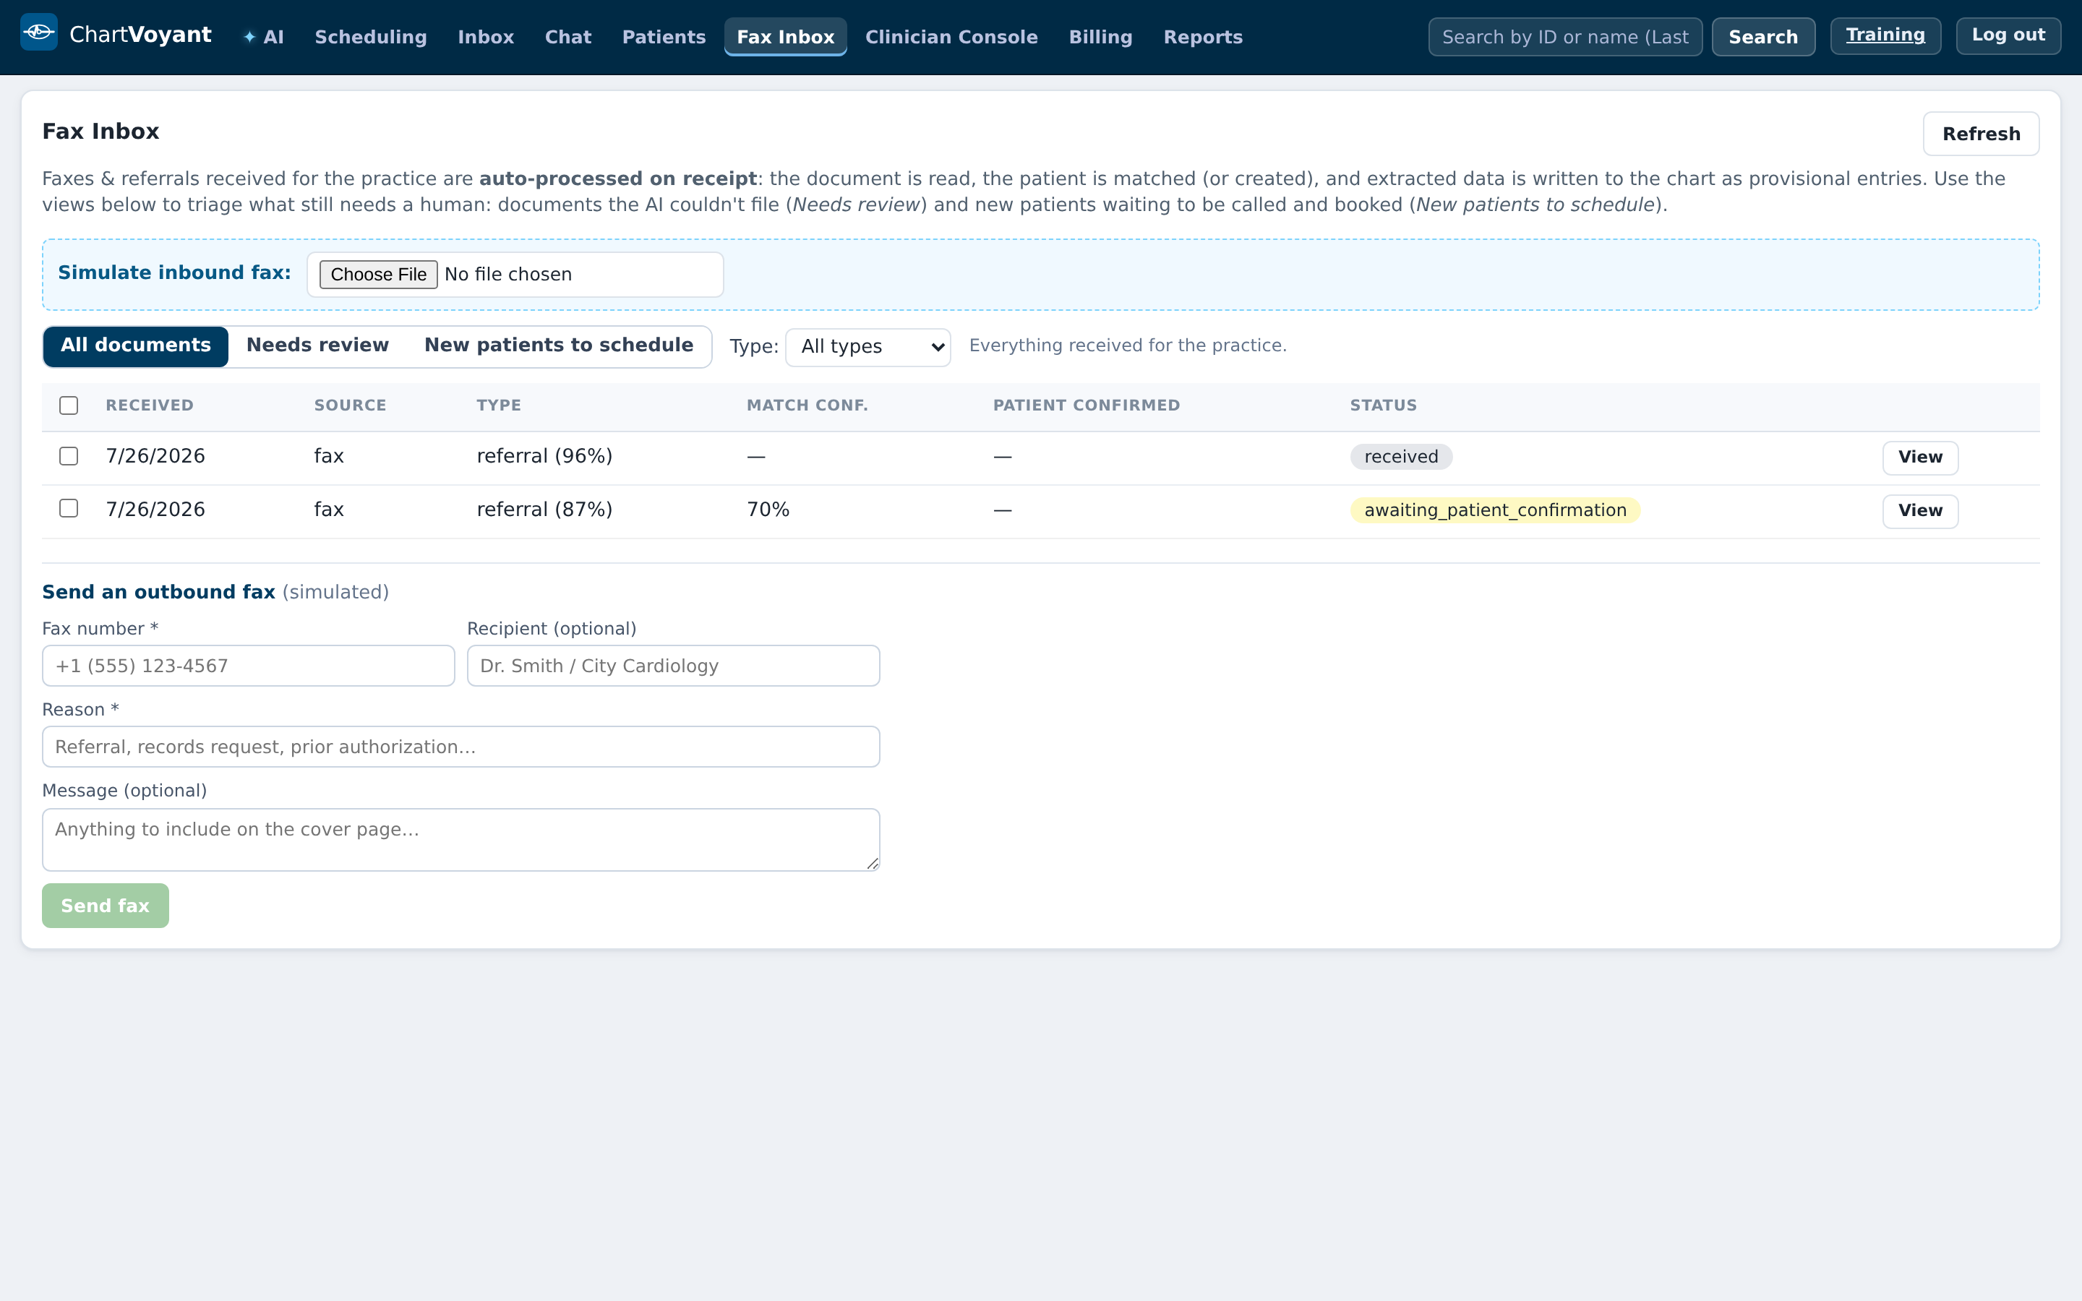Click the referral (96%) type cell

544,456
